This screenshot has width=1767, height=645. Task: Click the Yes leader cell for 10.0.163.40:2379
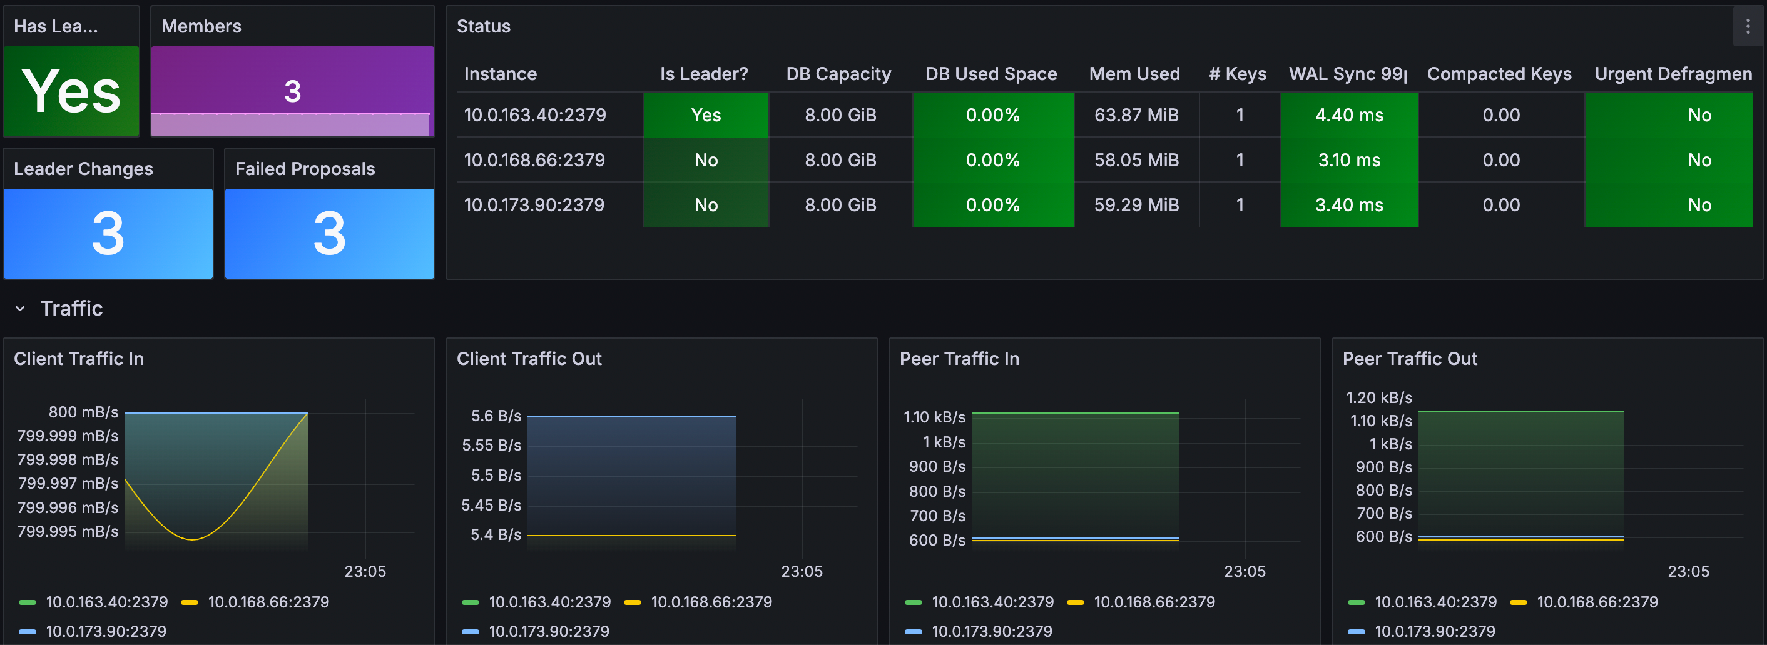point(706,114)
